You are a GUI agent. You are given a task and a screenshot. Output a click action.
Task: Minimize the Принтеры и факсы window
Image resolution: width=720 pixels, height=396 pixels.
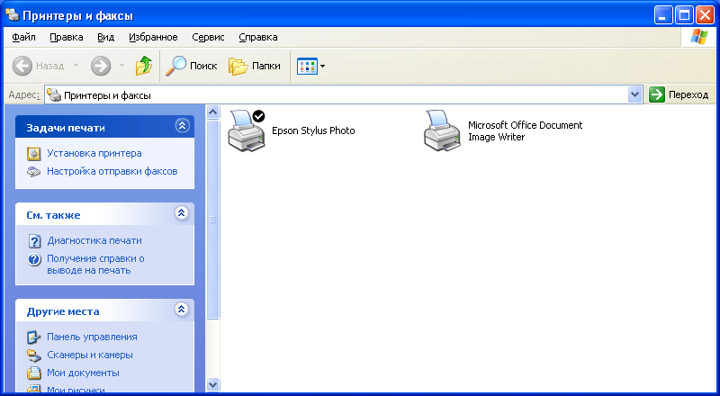(x=662, y=15)
